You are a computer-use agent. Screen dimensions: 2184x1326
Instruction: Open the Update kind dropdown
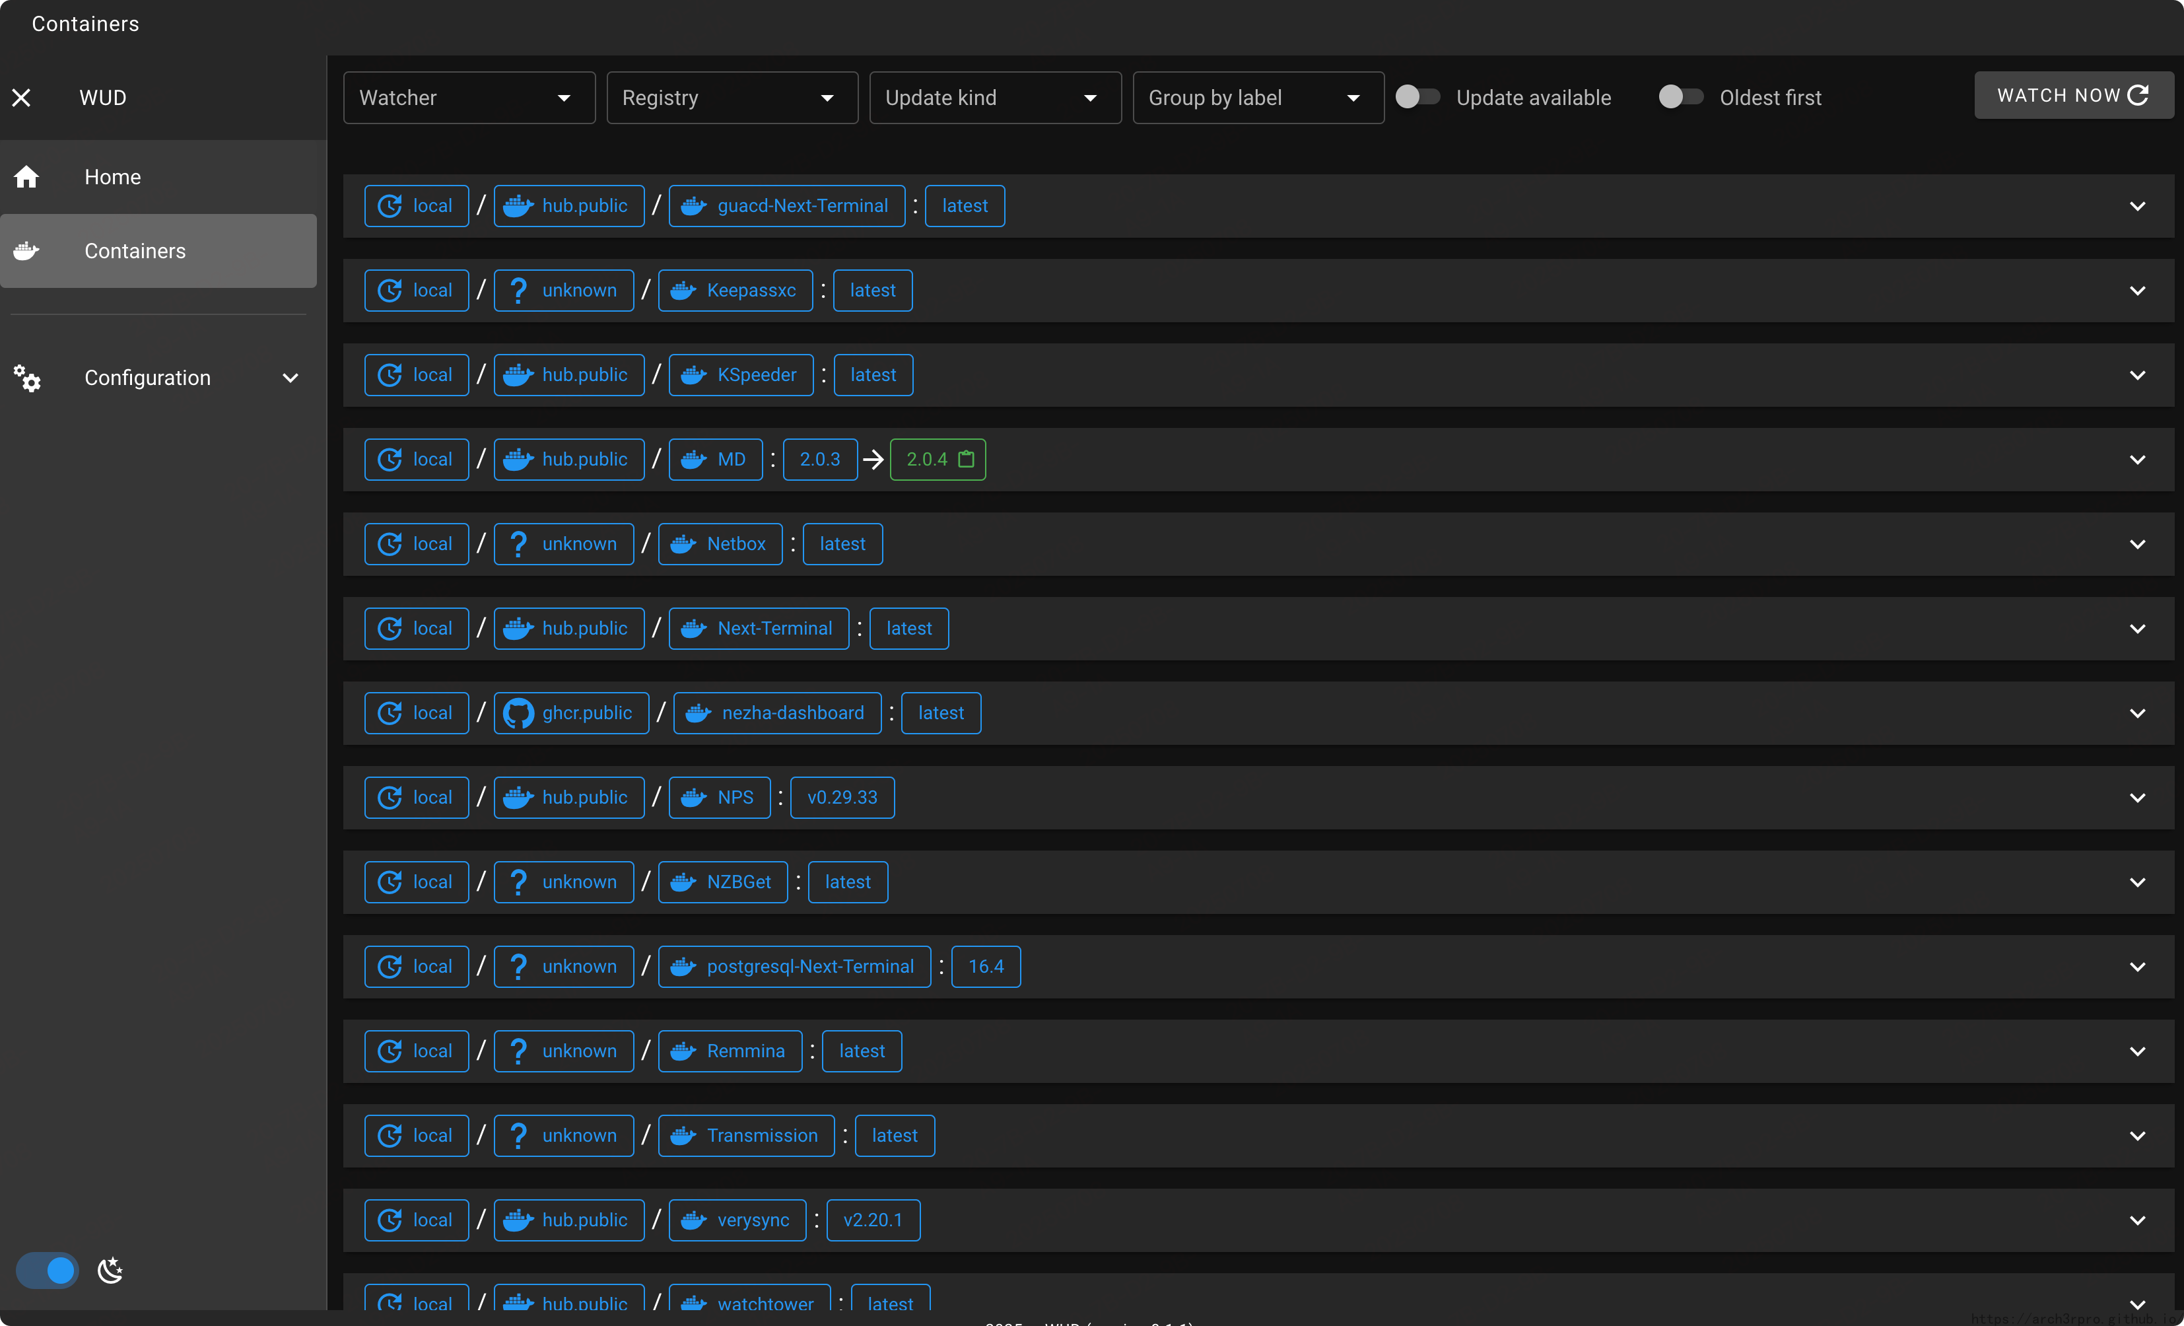click(994, 98)
